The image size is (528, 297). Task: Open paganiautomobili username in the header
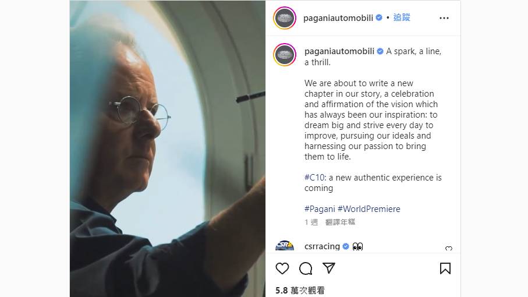pyautogui.click(x=338, y=18)
